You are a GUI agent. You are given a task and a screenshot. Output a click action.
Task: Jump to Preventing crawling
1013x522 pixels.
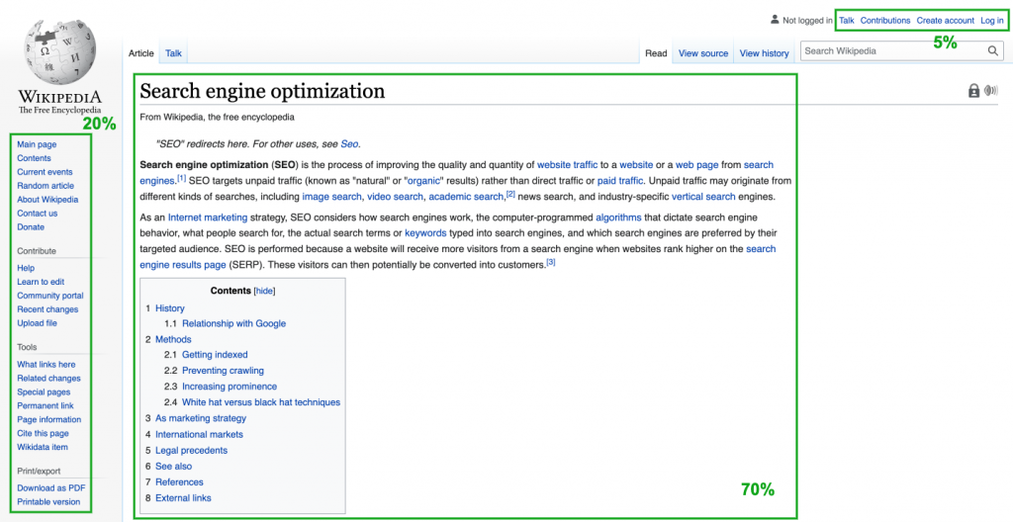pos(223,371)
